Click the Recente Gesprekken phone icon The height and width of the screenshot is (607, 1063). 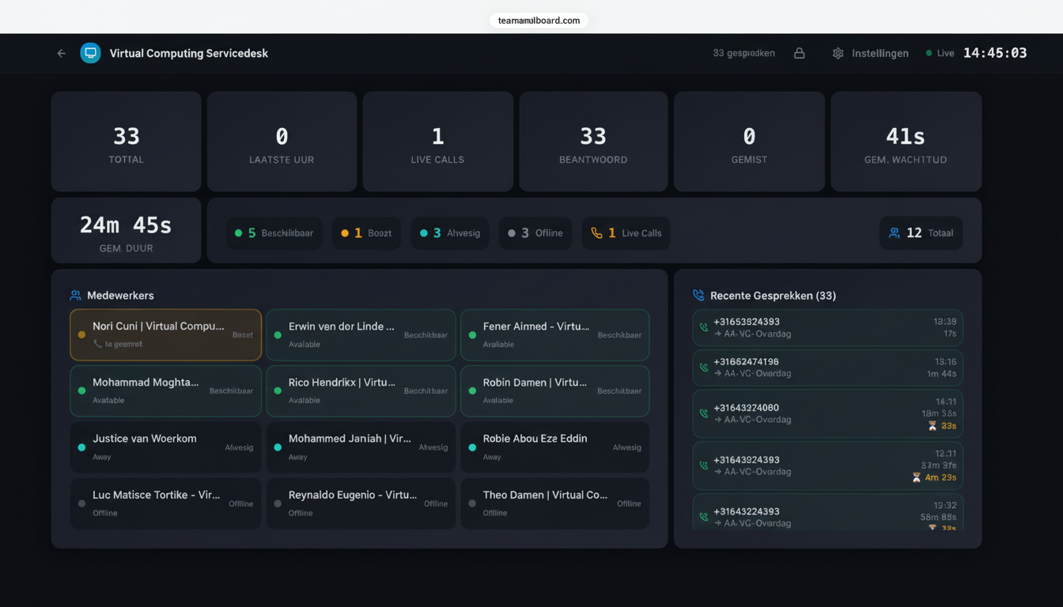click(x=698, y=296)
